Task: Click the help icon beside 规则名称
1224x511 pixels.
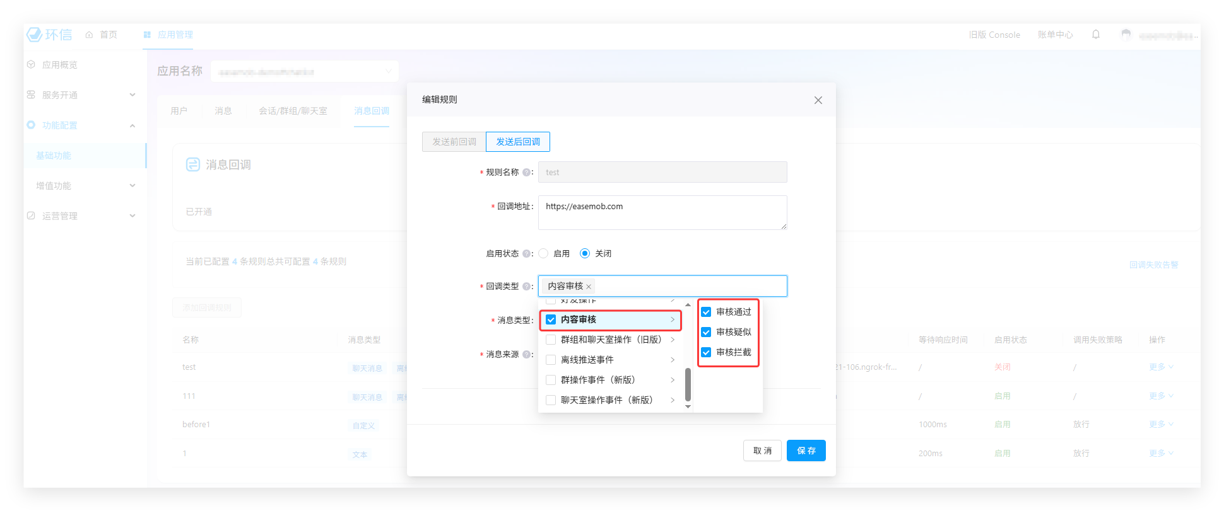Action: (526, 173)
